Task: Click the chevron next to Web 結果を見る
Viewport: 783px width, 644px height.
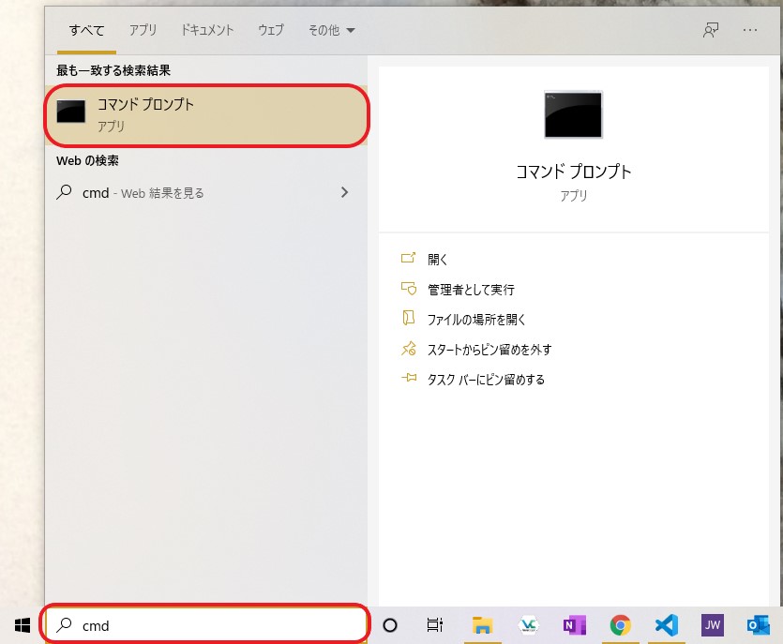Action: (344, 192)
